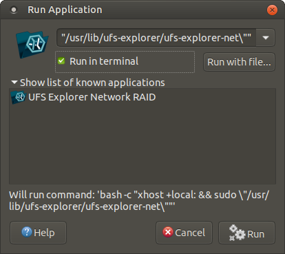Click into the command path input field
Viewport: 285px width, 254px height.
pos(156,38)
